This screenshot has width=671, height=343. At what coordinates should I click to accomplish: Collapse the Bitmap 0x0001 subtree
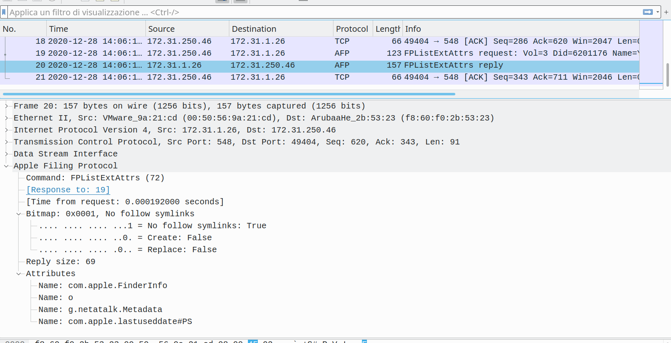19,214
